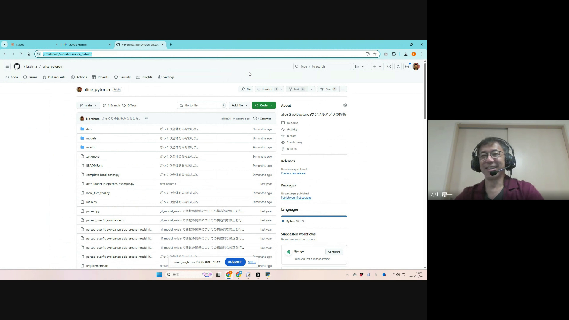Click the issues icon in the header
569x320 pixels.
pyautogui.click(x=389, y=66)
